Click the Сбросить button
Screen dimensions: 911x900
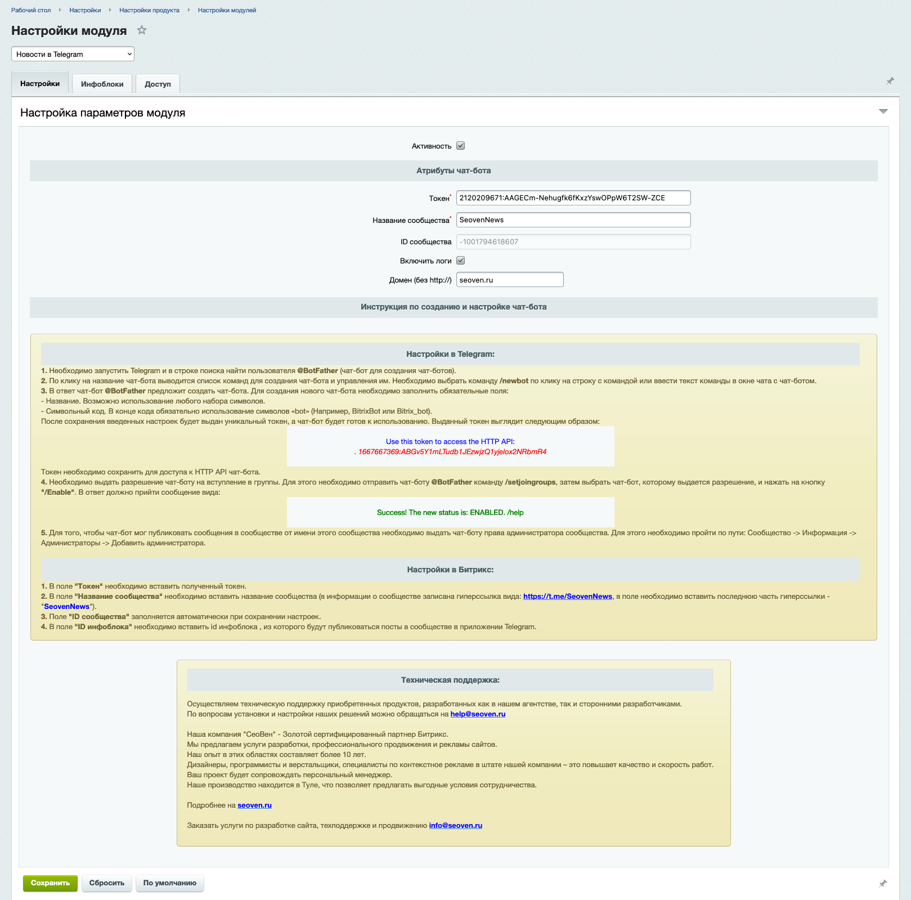tap(107, 883)
